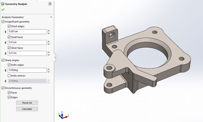Click the less-than icon beside Sliver faces field

[6, 53]
